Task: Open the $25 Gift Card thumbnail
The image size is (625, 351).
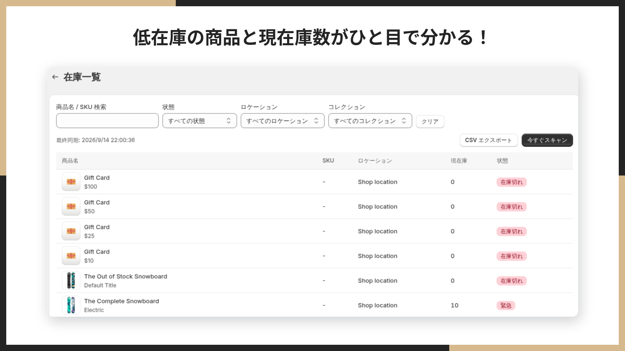Action: 71,231
